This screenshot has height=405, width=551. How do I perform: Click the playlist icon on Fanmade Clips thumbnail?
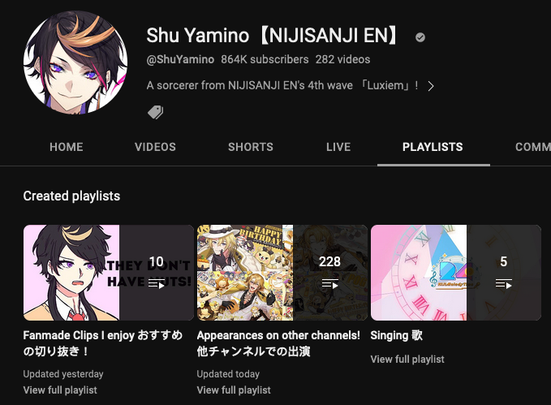(x=157, y=283)
